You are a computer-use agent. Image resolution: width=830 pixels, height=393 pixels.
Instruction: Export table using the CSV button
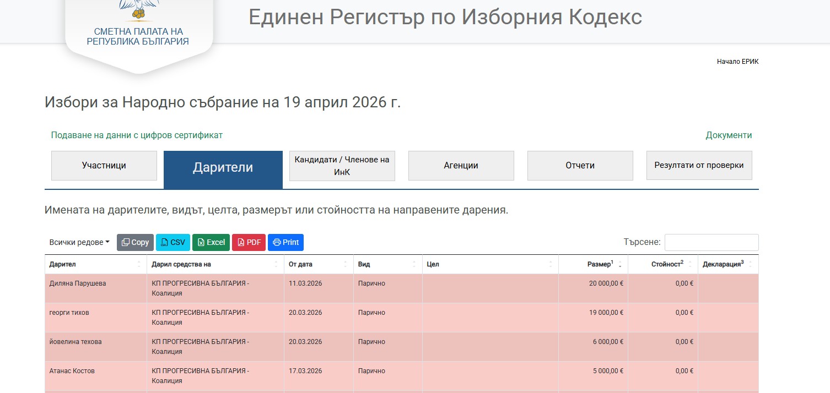173,242
